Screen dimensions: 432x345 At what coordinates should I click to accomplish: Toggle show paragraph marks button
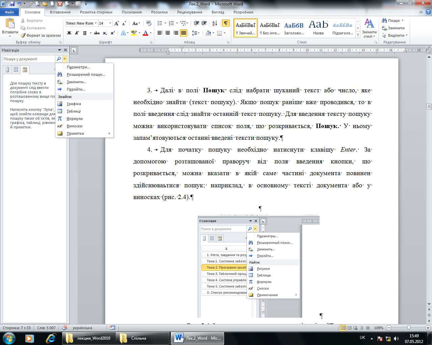[225, 23]
